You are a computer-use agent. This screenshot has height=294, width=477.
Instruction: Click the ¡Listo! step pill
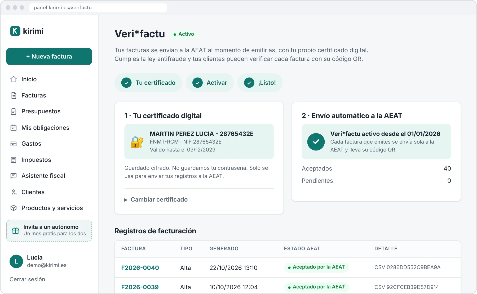click(260, 83)
